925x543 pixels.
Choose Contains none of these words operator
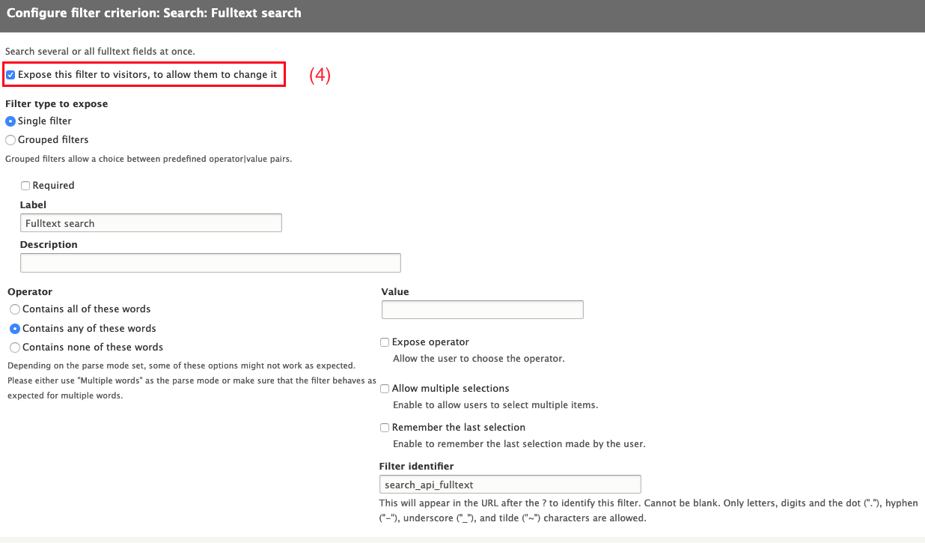15,348
